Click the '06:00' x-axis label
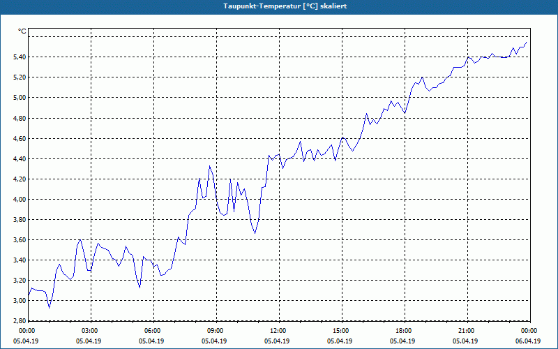 pos(151,331)
